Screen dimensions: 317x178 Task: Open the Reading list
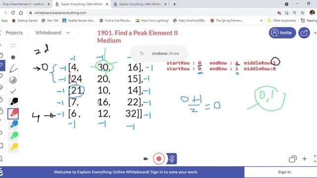point(309,20)
